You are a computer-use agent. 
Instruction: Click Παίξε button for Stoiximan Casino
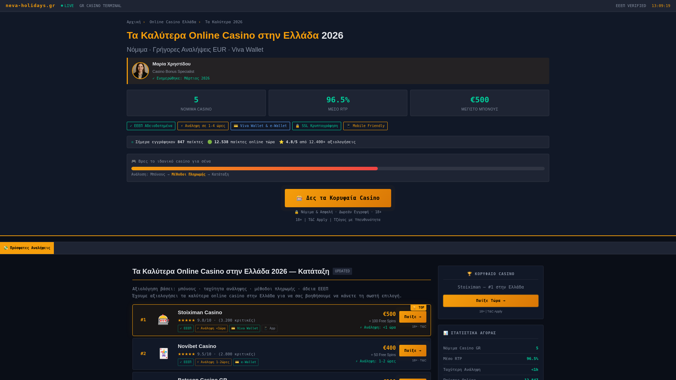click(413, 317)
